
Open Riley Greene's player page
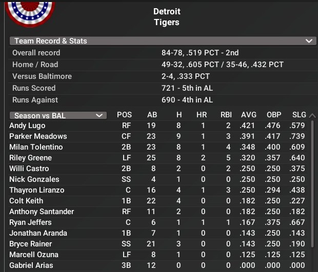(30, 158)
